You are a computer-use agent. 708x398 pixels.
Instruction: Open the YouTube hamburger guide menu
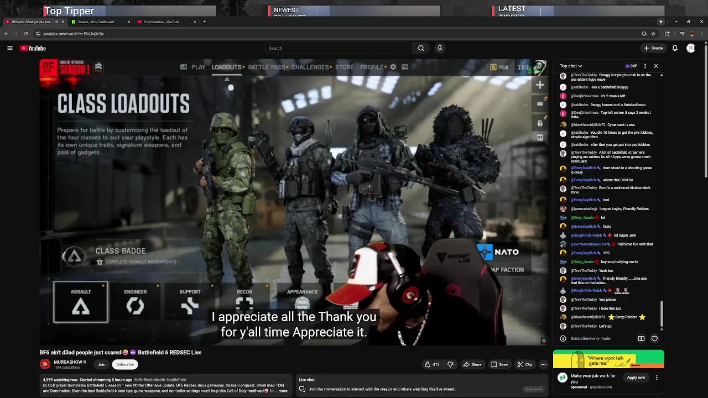click(x=9, y=48)
